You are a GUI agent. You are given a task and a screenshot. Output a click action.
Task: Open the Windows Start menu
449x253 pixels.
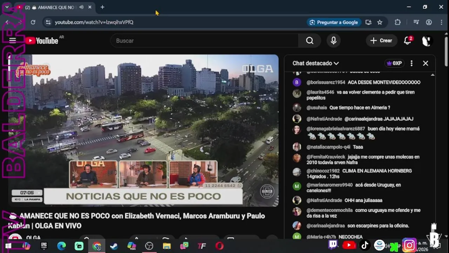pyautogui.click(x=8, y=246)
